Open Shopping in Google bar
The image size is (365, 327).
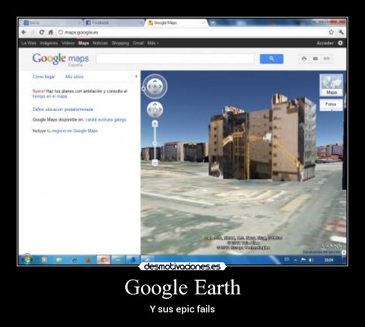coord(120,43)
